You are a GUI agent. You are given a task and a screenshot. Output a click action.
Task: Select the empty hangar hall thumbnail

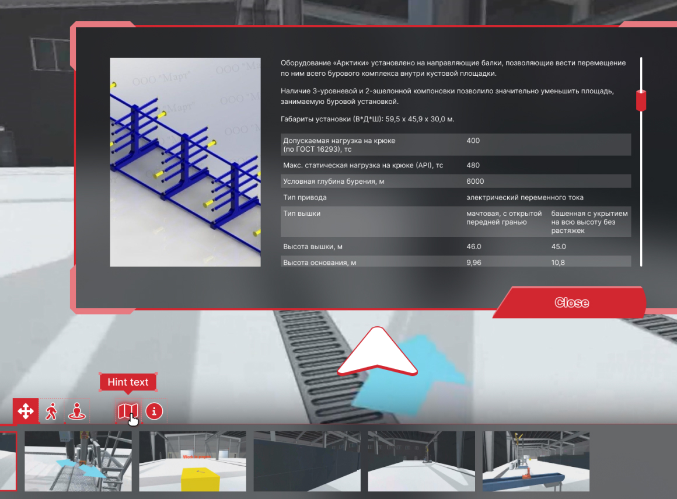tap(421, 462)
